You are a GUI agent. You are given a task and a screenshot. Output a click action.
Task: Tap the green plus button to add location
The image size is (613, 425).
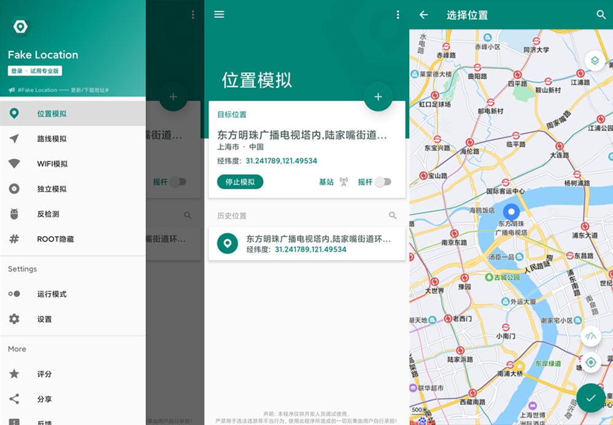tap(378, 96)
